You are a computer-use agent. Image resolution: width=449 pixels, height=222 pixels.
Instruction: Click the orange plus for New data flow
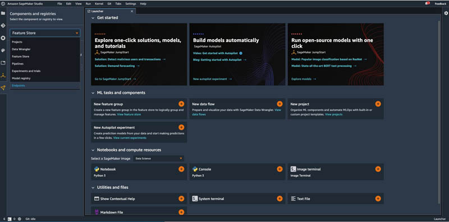click(x=280, y=104)
